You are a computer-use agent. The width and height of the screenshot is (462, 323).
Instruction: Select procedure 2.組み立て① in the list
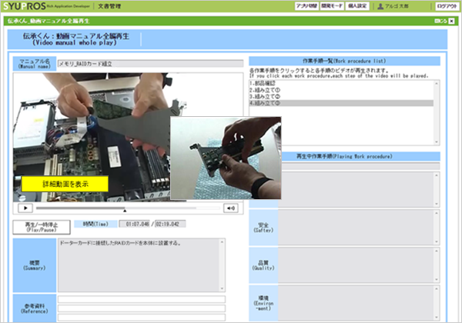coord(341,90)
